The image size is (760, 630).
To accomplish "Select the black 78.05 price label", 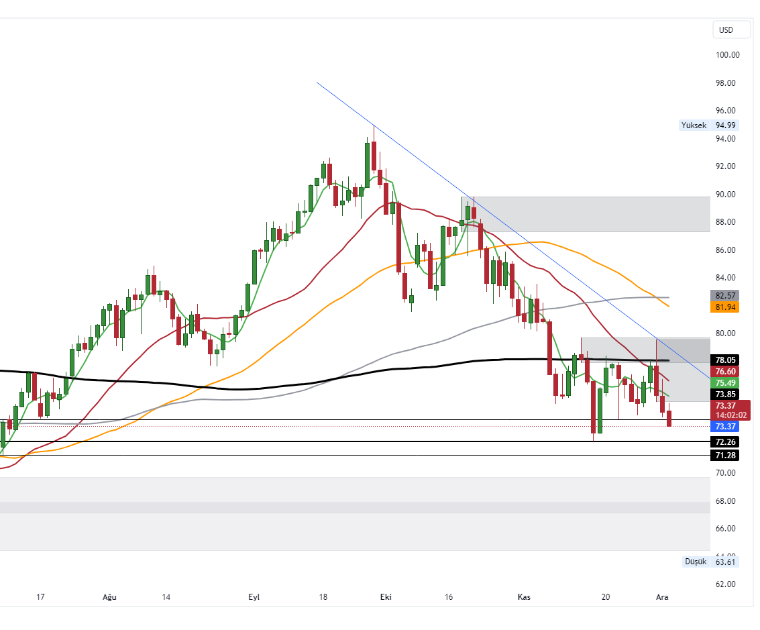I will coord(726,360).
